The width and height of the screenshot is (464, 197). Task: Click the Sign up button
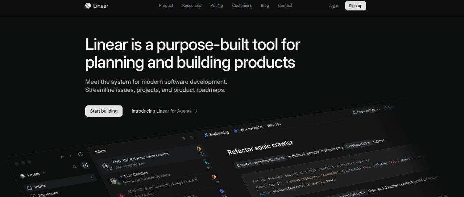pyautogui.click(x=356, y=6)
